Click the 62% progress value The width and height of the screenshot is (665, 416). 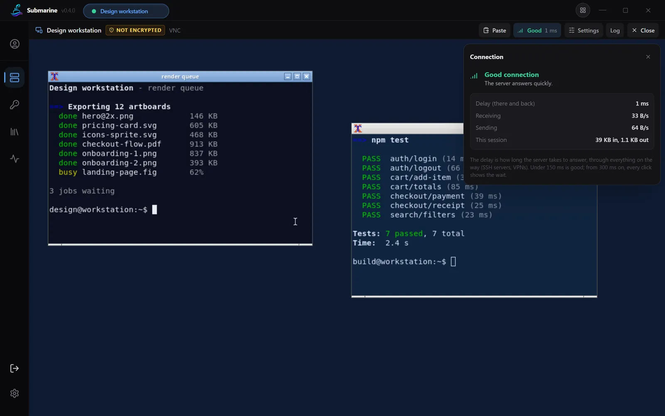(197, 172)
